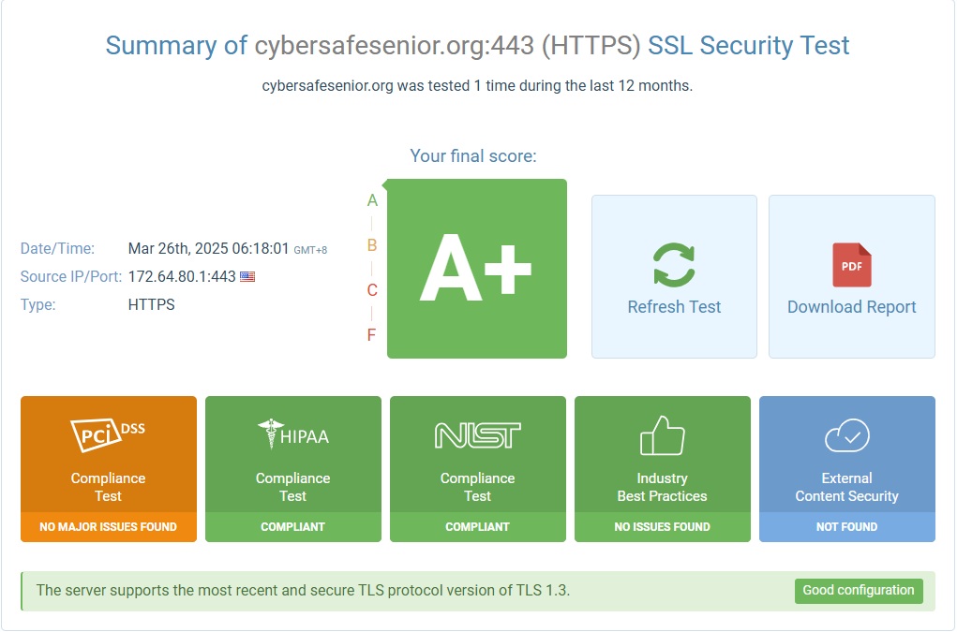The height and width of the screenshot is (632, 957).
Task: Switch to the Industry Best Practices panel
Action: coord(663,468)
